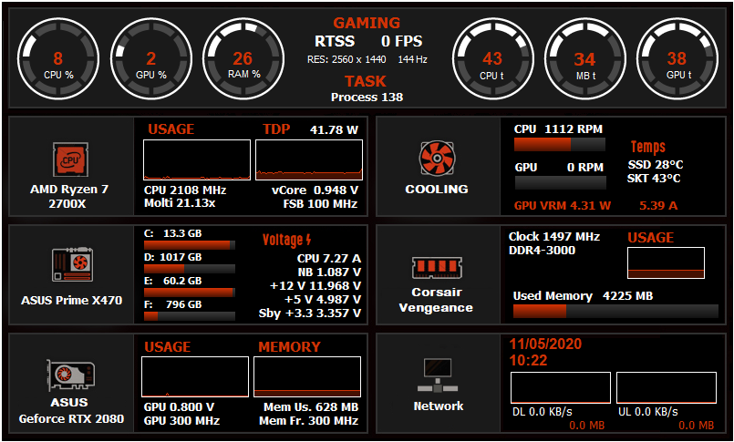Click the CPU fan RPM bar

coord(560,145)
